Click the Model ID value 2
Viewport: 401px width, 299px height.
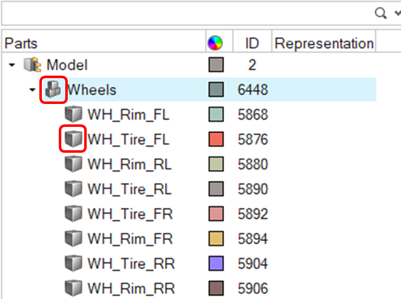252,65
